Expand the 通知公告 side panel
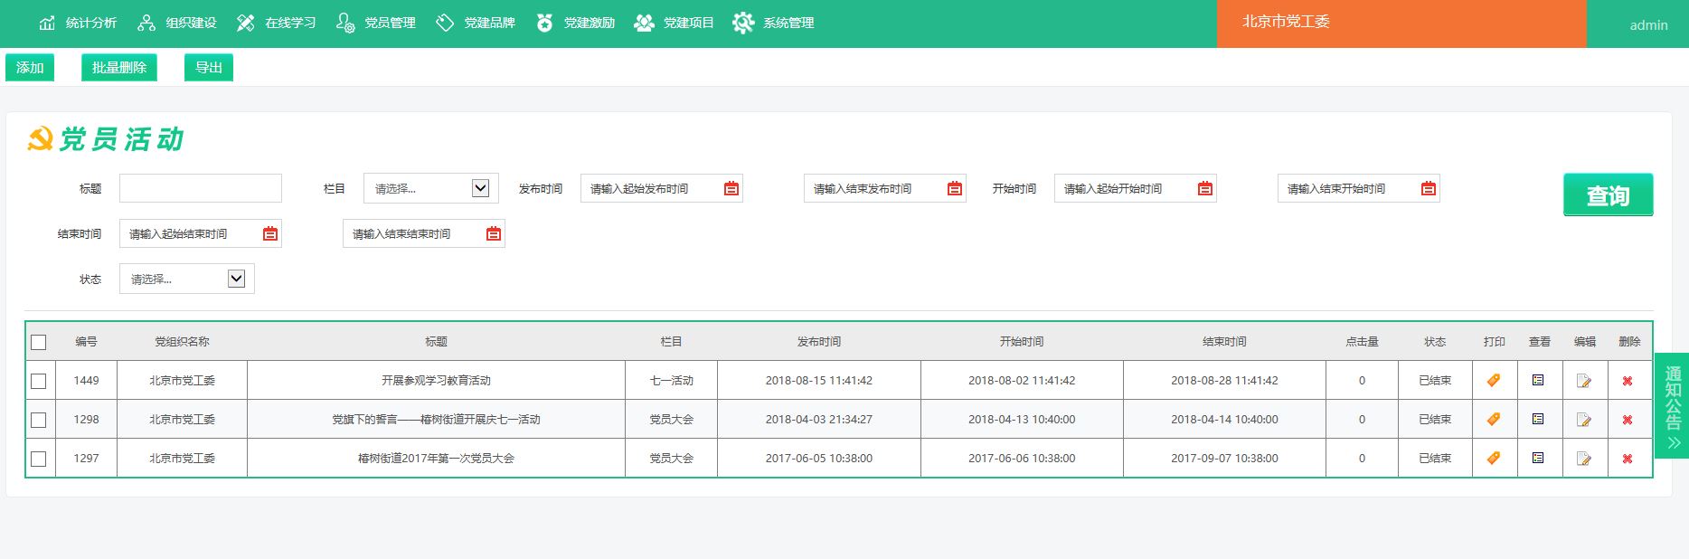 [1673, 404]
